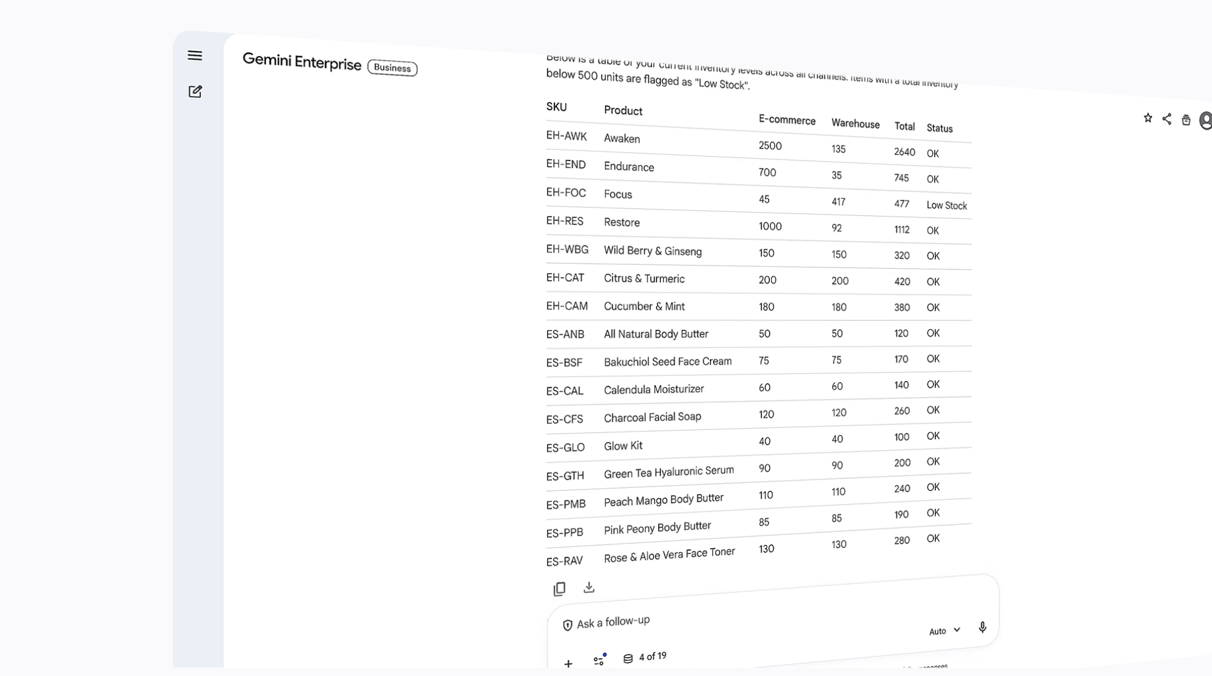This screenshot has height=676, width=1212.
Task: Click product All Natural Body Butter
Action: (656, 334)
